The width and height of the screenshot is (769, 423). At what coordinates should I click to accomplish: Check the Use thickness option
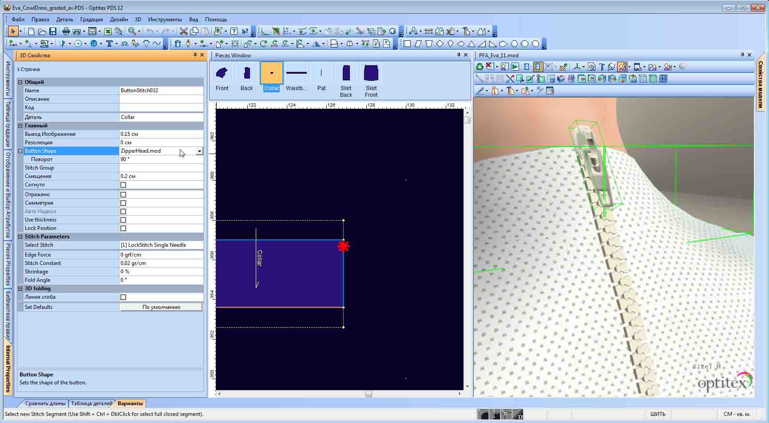[123, 220]
